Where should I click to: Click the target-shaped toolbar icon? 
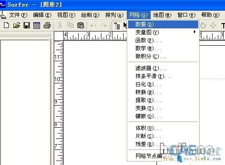[x=213, y=26]
